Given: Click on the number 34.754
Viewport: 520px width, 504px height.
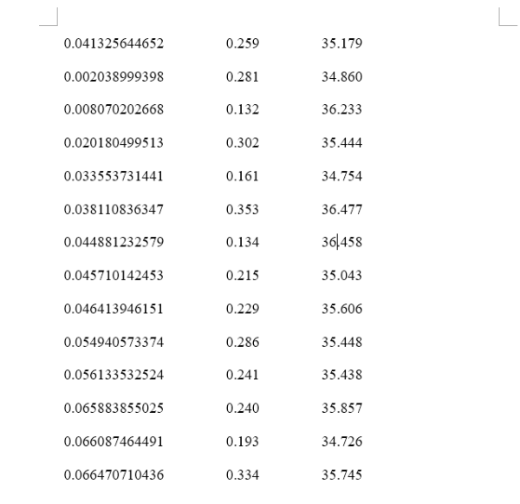Looking at the screenshot, I should (x=341, y=176).
